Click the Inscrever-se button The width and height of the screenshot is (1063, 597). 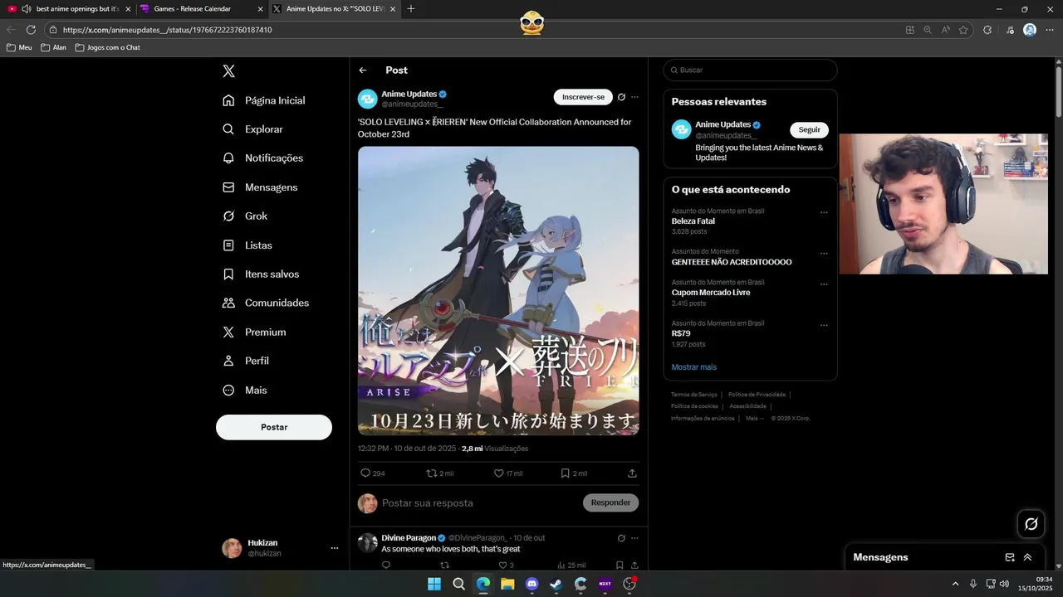[583, 97]
